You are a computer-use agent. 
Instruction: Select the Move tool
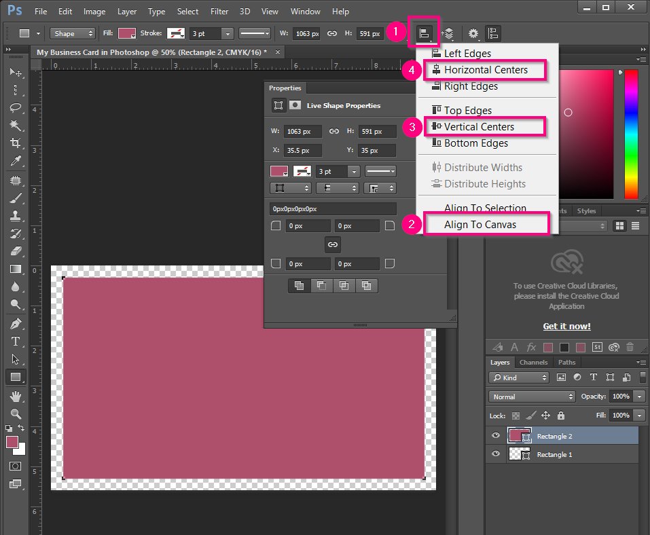pos(17,73)
